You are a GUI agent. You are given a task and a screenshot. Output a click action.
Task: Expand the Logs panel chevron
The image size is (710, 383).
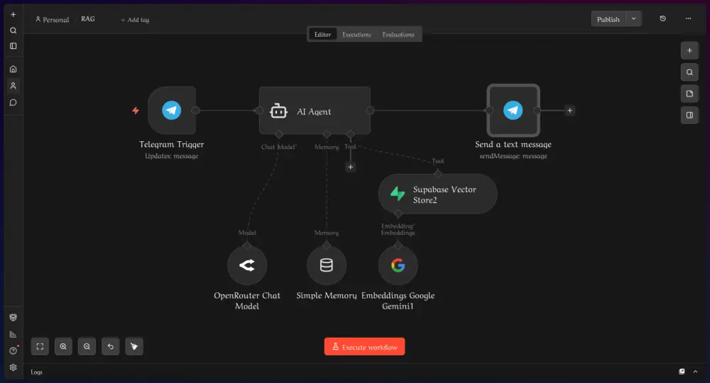click(696, 372)
